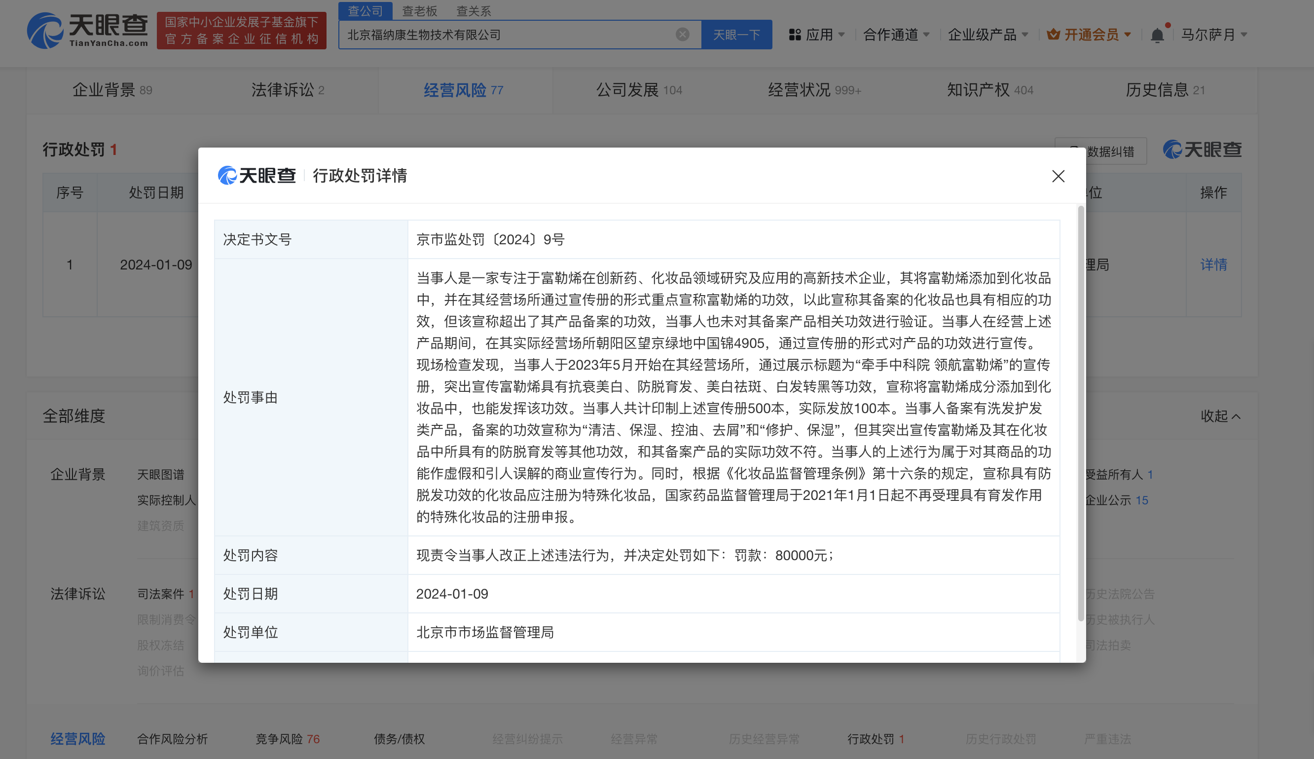Image resolution: width=1314 pixels, height=759 pixels.
Task: Click 竞争风险 76 link
Action: (288, 739)
